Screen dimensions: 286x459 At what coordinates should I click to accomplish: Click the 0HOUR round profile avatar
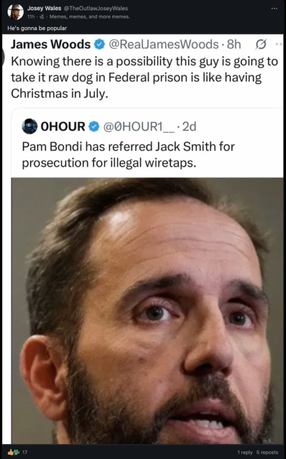[x=30, y=126]
